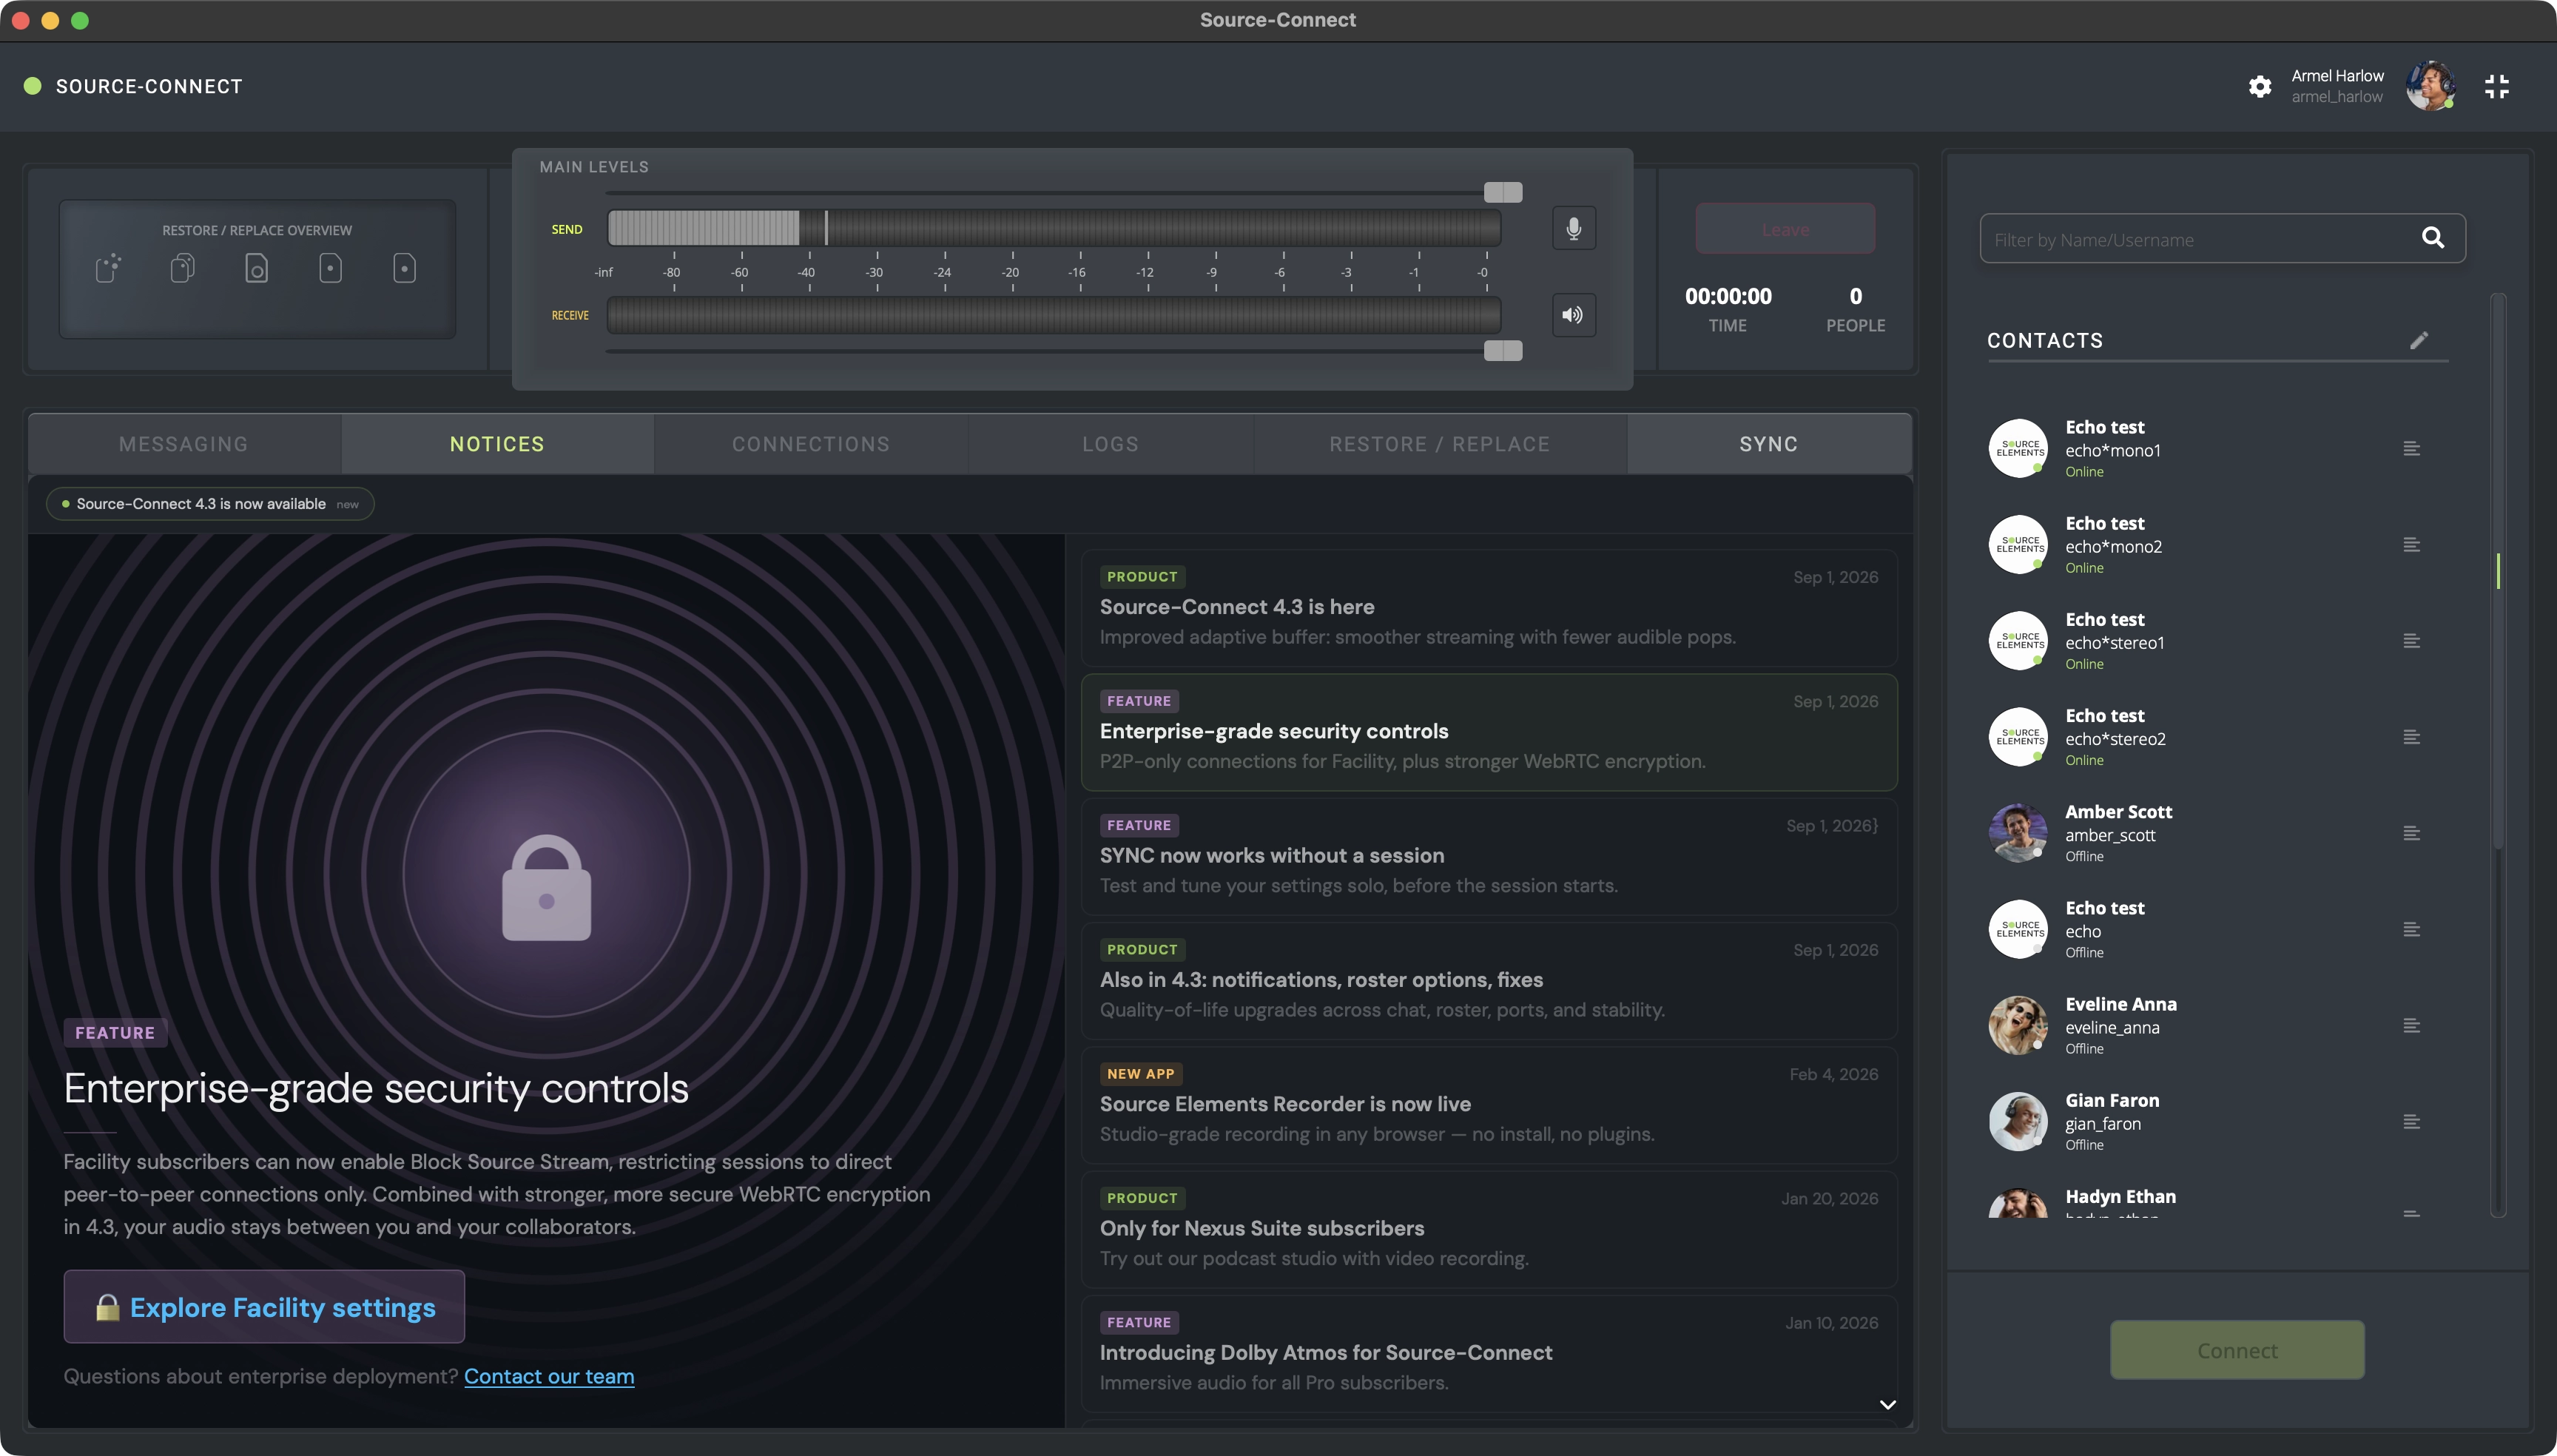Open the SYNC now works without a session notice

coord(1489,856)
